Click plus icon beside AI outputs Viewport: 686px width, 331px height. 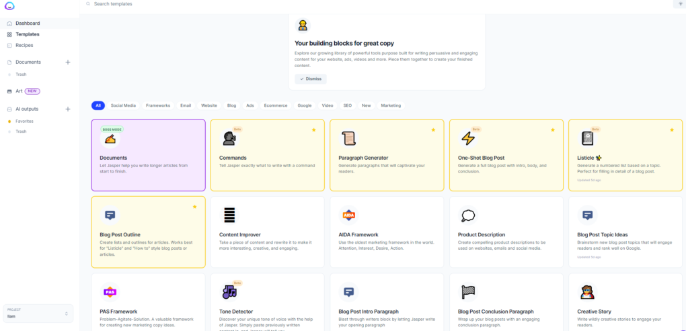point(68,109)
